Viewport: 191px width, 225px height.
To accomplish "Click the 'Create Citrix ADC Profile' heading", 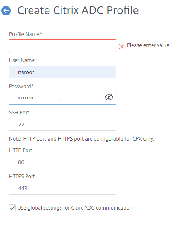I will point(78,10).
